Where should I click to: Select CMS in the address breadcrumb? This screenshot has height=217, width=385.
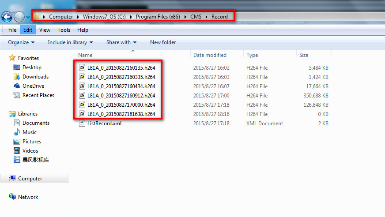(x=196, y=17)
